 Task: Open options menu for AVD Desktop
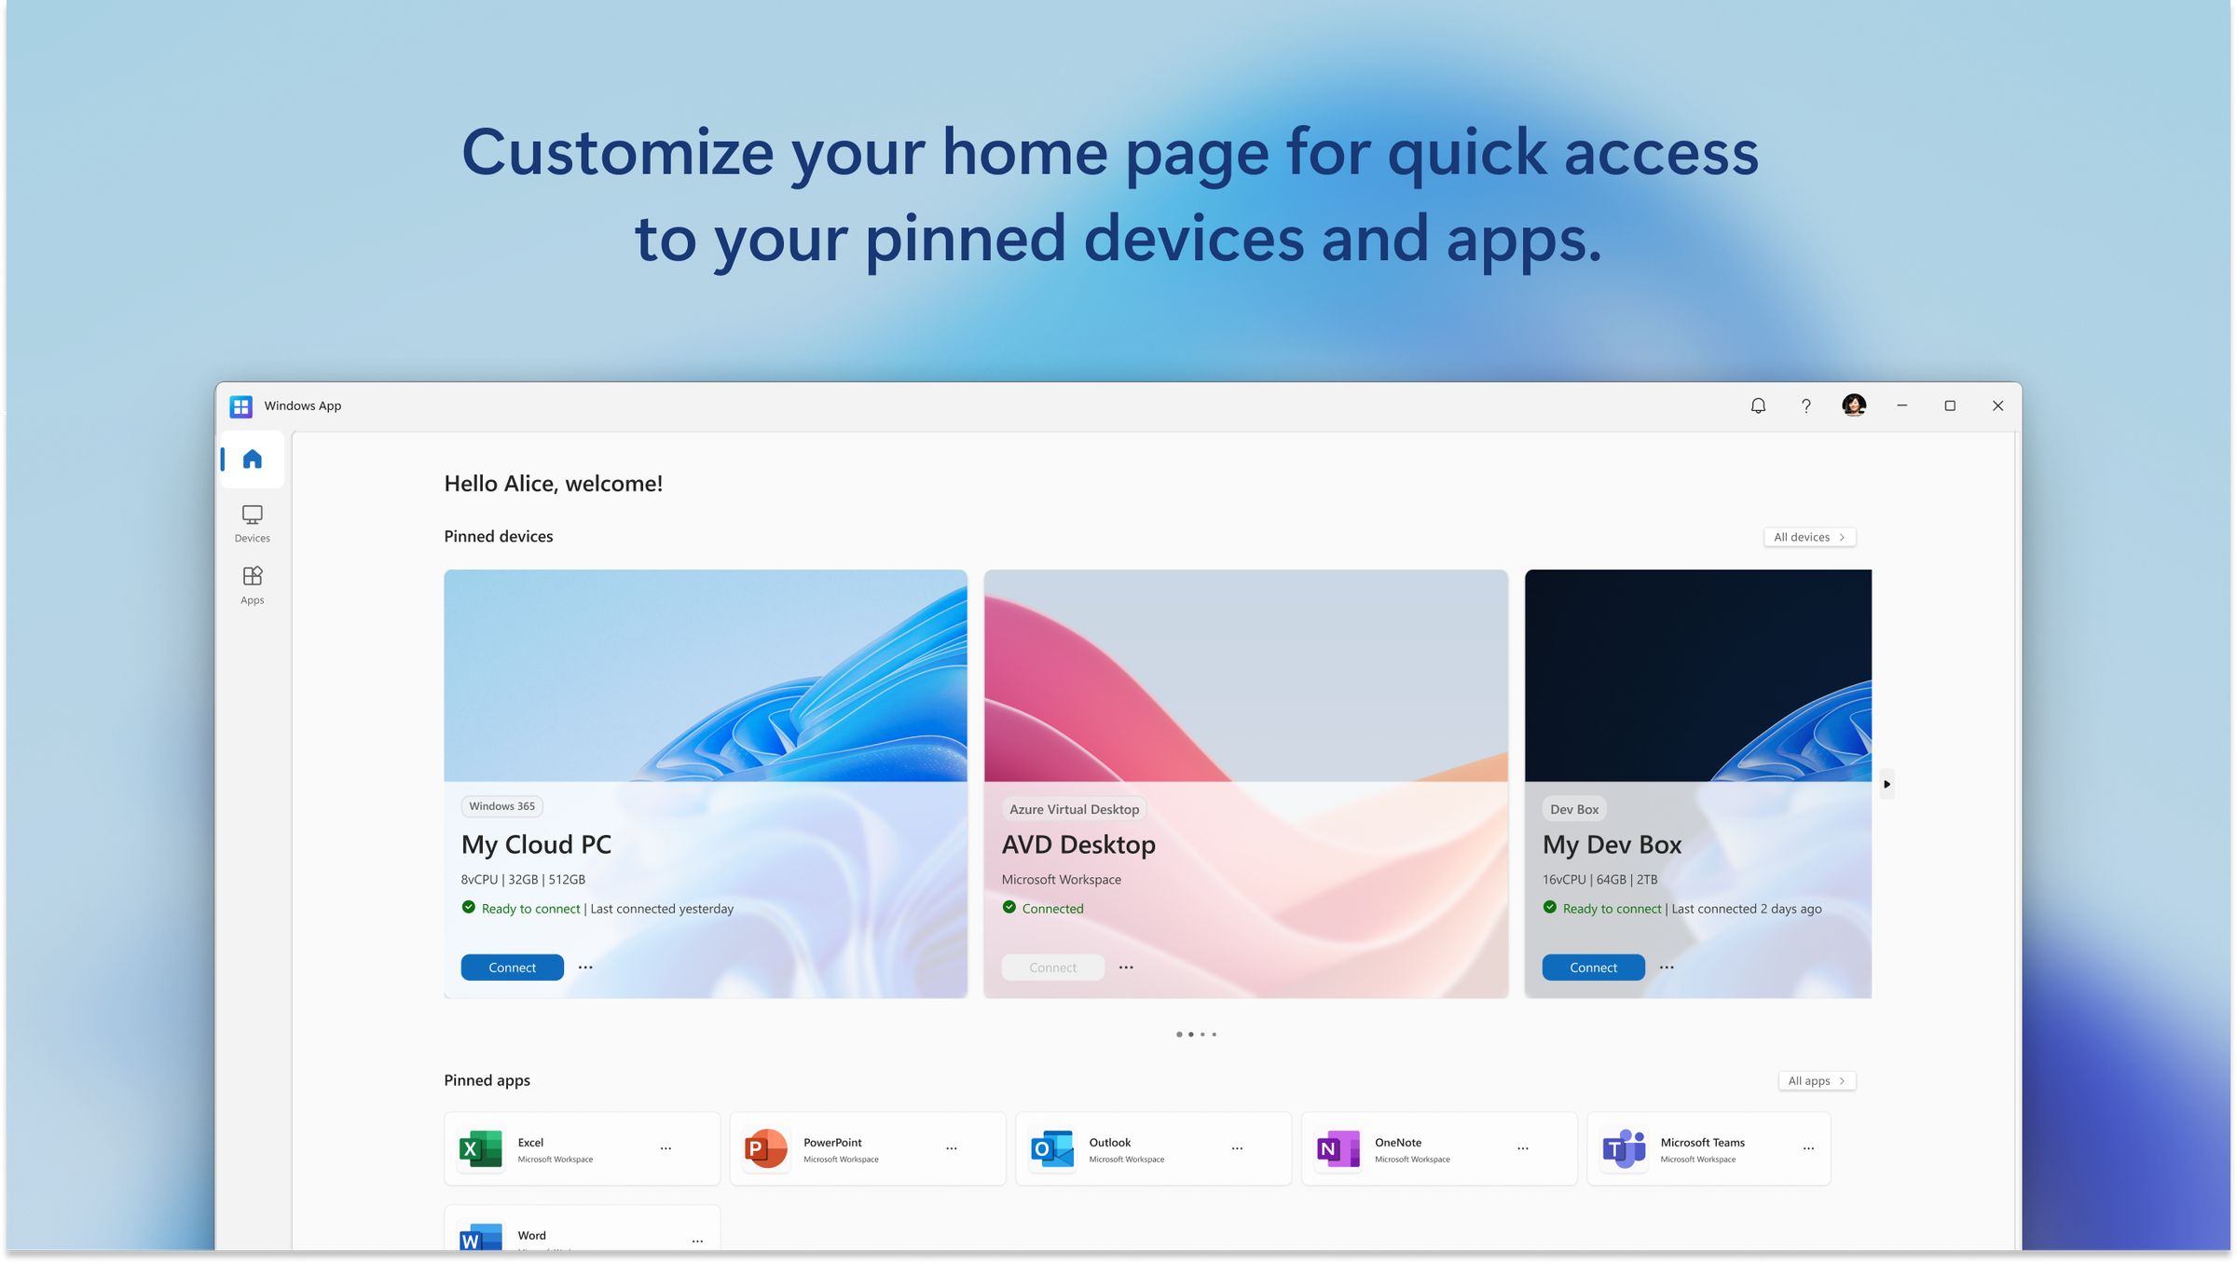click(x=1126, y=967)
